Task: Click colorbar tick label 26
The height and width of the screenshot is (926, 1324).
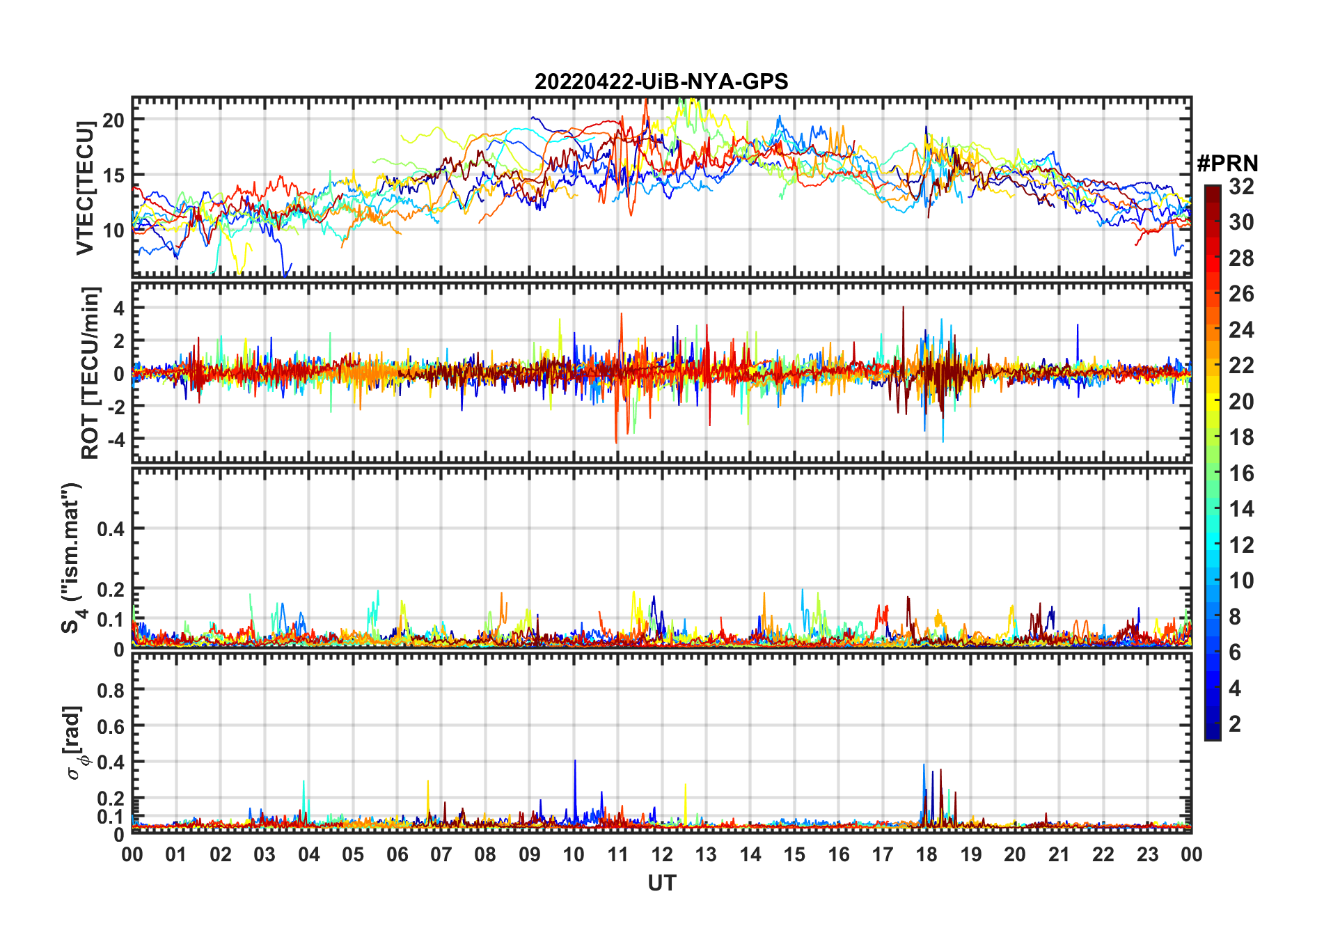Action: 1241,294
